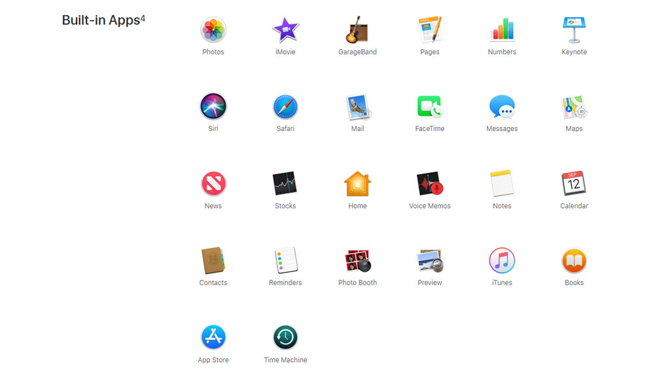Click the Voice Memos label text
The width and height of the screenshot is (670, 385).
430,206
